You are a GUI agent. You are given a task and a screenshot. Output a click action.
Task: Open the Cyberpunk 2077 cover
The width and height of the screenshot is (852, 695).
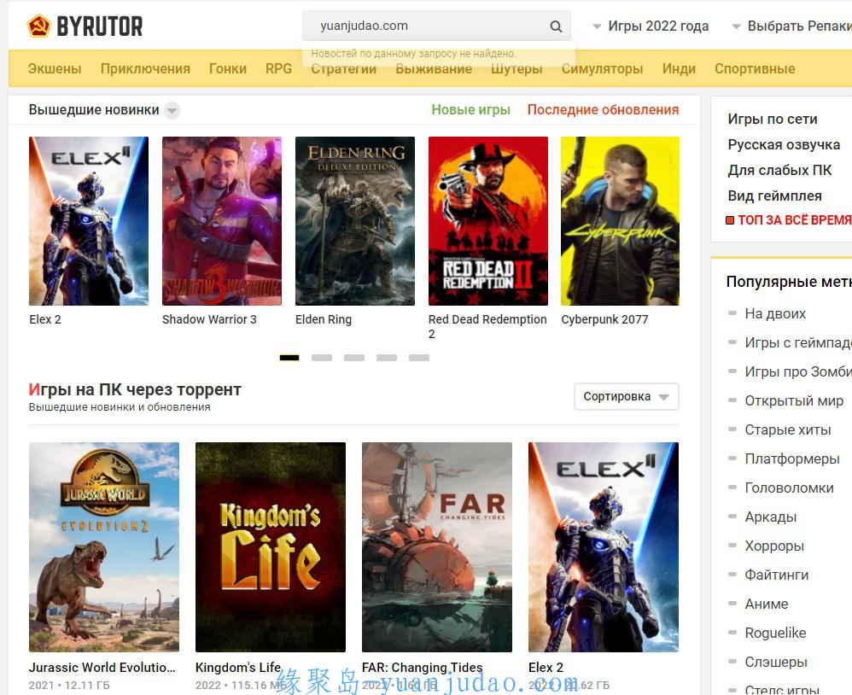(620, 221)
